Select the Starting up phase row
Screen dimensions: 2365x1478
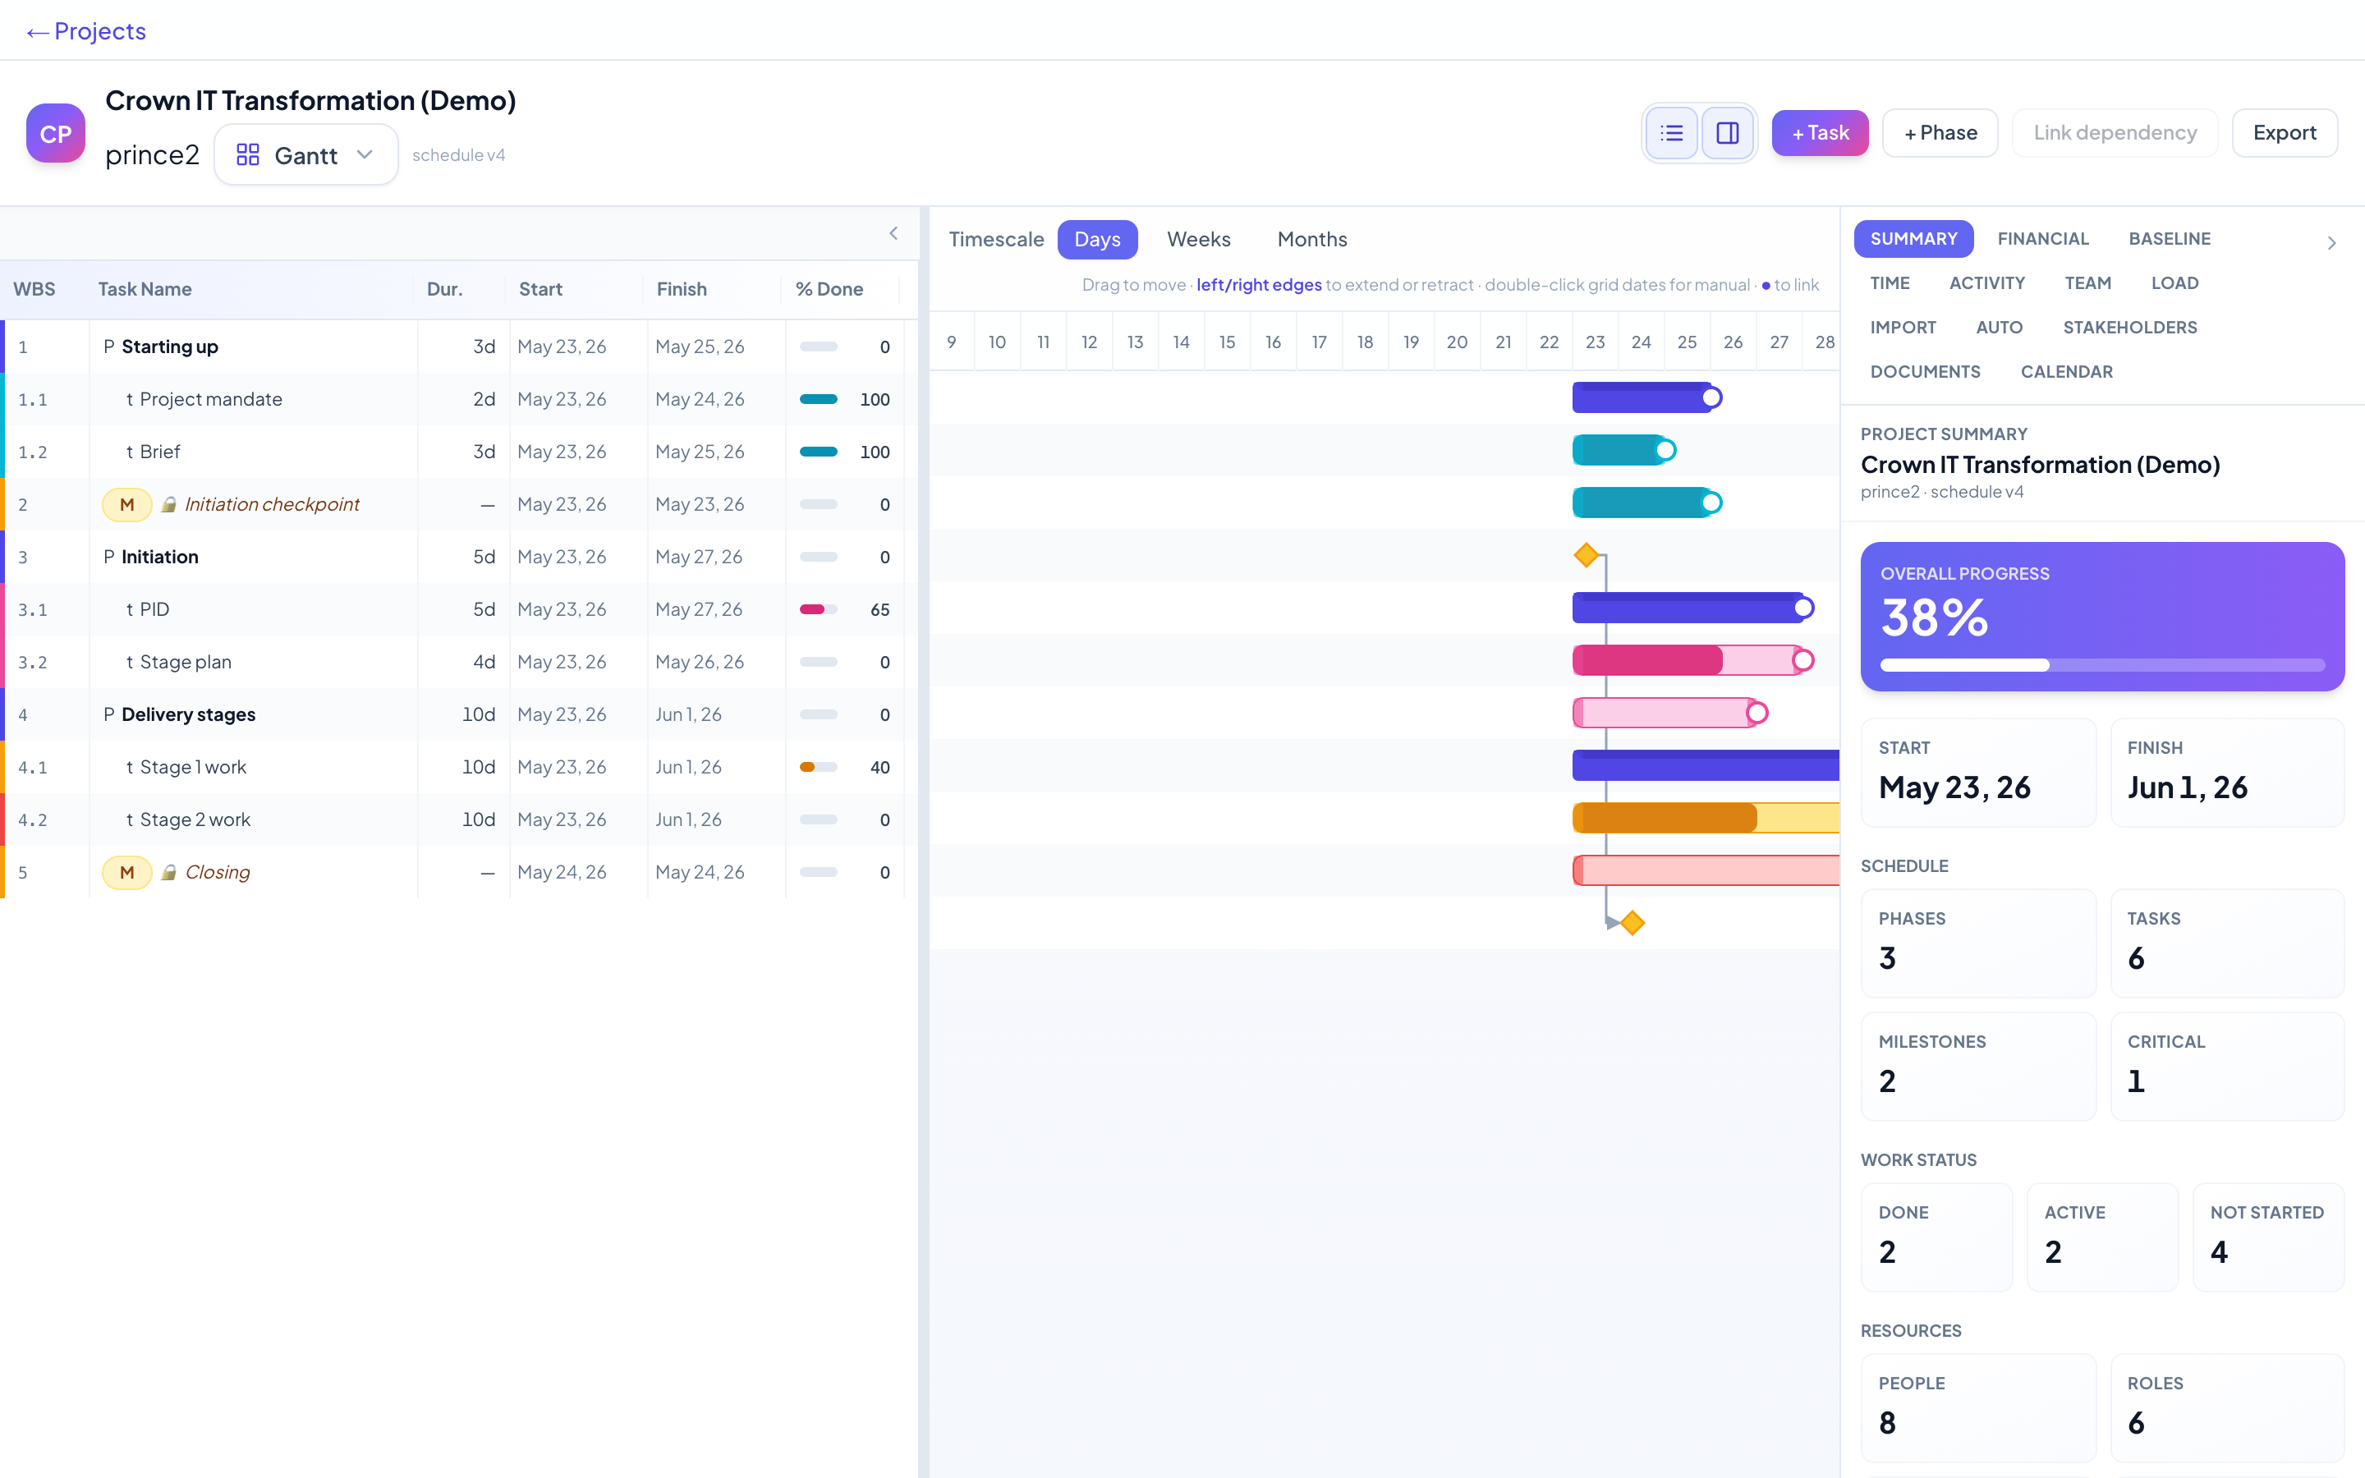(457, 347)
